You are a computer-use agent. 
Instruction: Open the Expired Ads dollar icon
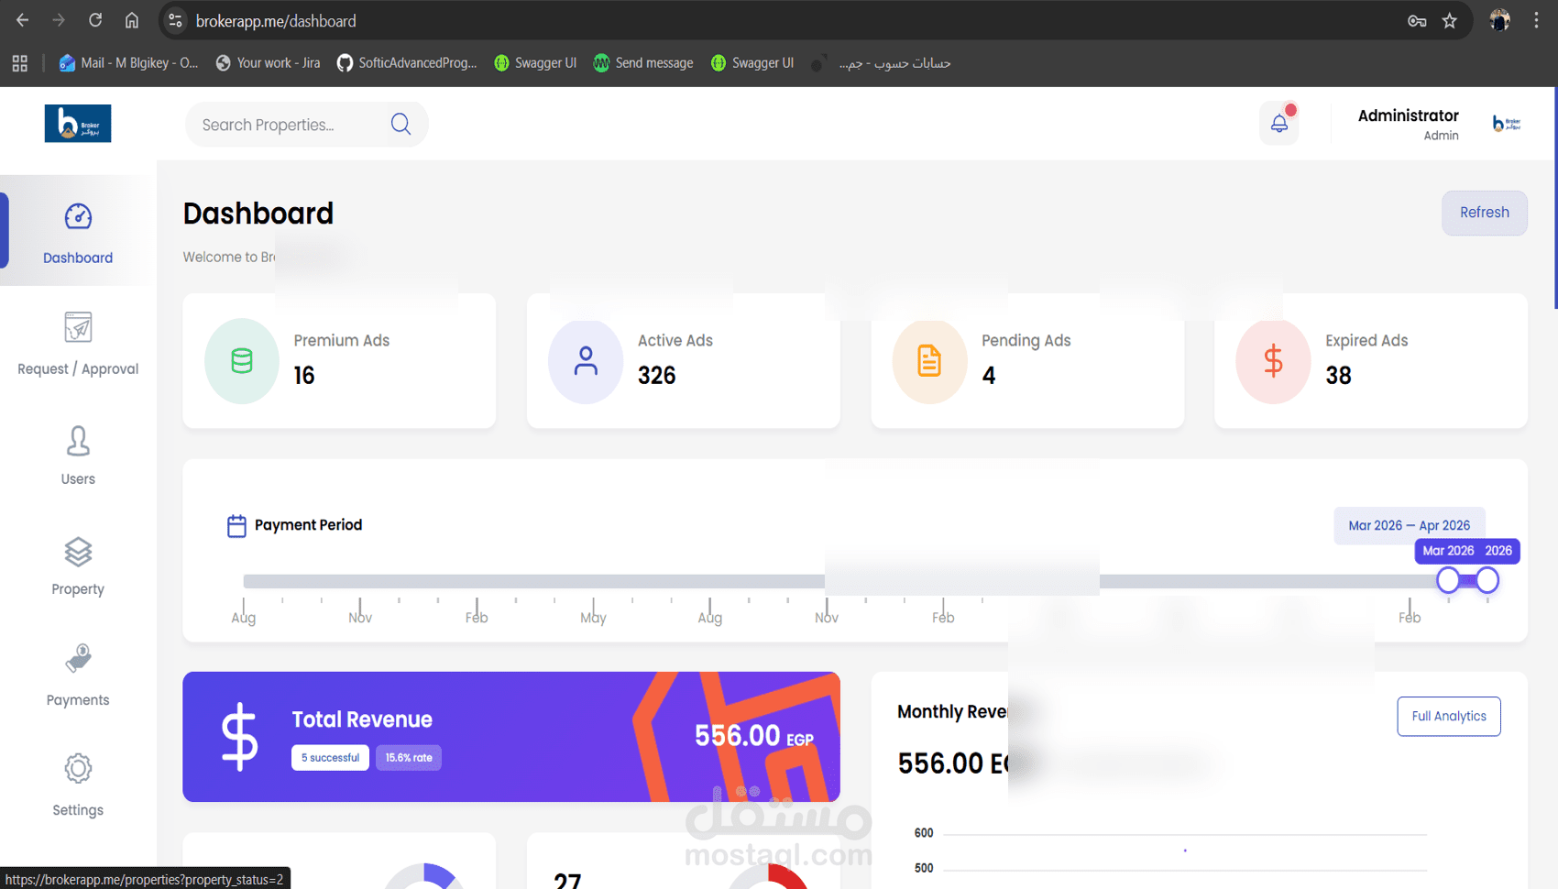click(x=1273, y=361)
